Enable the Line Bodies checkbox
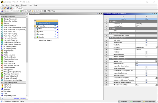Viewport: 158px width, 103px height. [x=146, y=45]
